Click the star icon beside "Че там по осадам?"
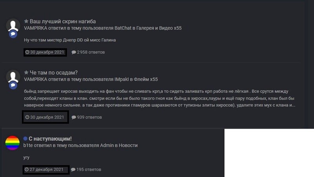Image resolution: width=314 pixels, height=177 pixels. tap(26, 72)
